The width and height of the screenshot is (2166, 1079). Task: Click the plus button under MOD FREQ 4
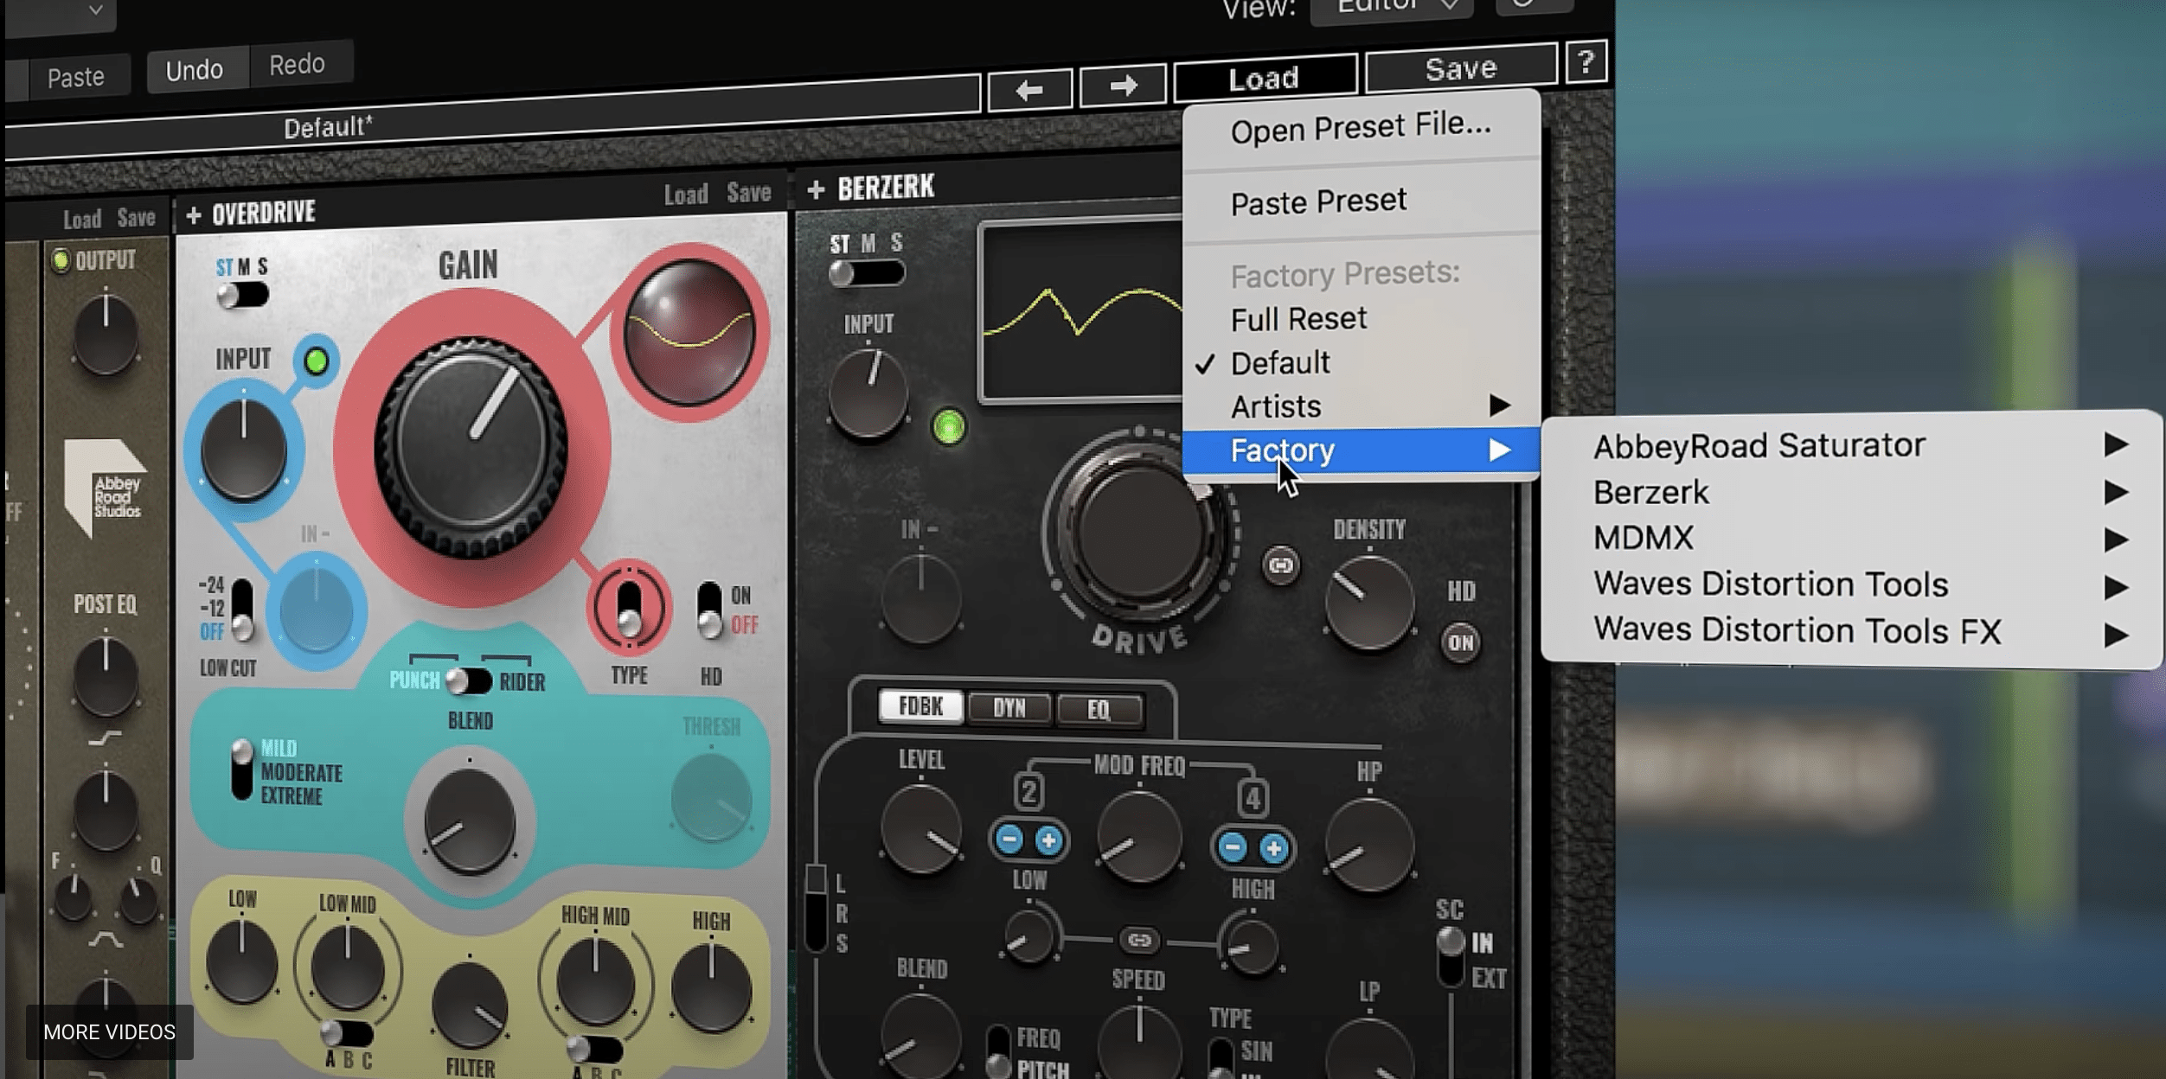click(x=1273, y=848)
